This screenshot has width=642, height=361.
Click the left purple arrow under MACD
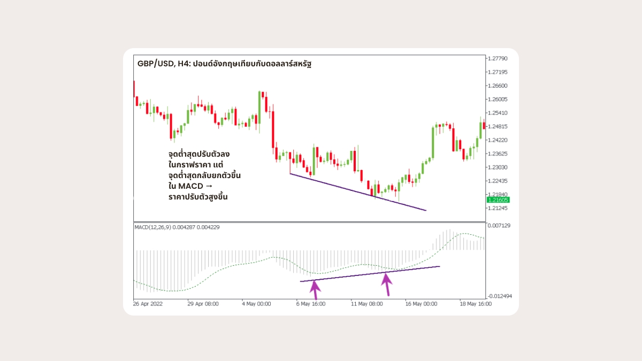coord(315,289)
